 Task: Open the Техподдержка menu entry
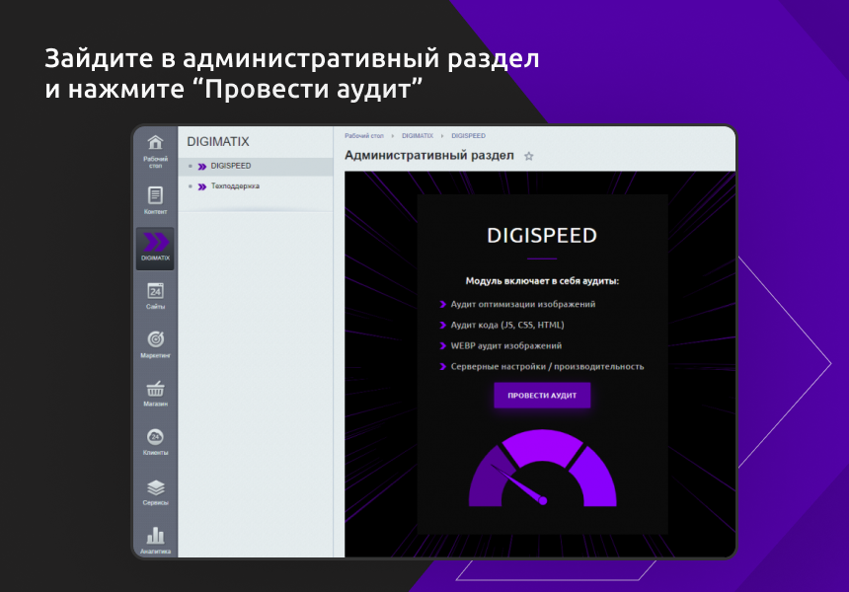(x=233, y=186)
